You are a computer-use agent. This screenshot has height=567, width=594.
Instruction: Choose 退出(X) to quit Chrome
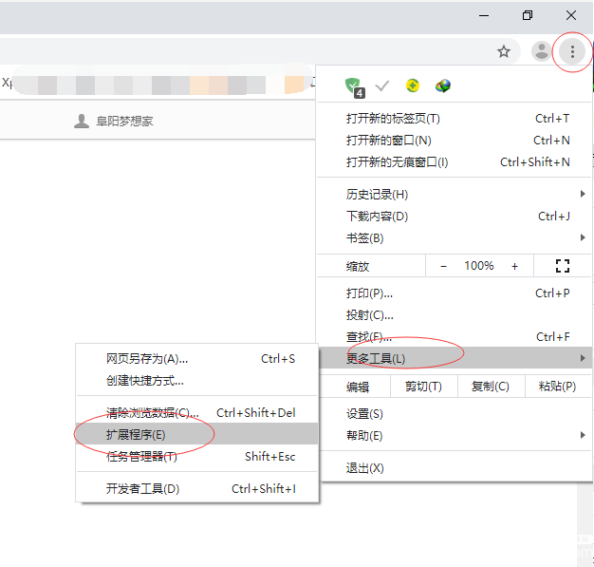pyautogui.click(x=455, y=468)
